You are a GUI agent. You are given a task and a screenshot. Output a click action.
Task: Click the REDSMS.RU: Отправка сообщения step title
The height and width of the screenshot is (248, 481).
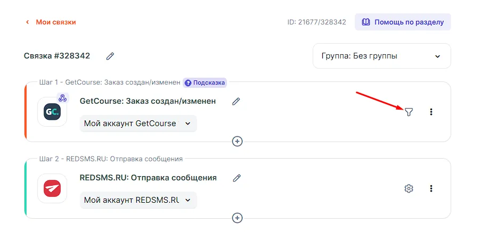click(148, 178)
